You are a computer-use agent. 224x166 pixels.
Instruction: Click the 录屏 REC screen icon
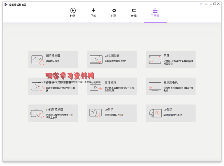[155, 59]
